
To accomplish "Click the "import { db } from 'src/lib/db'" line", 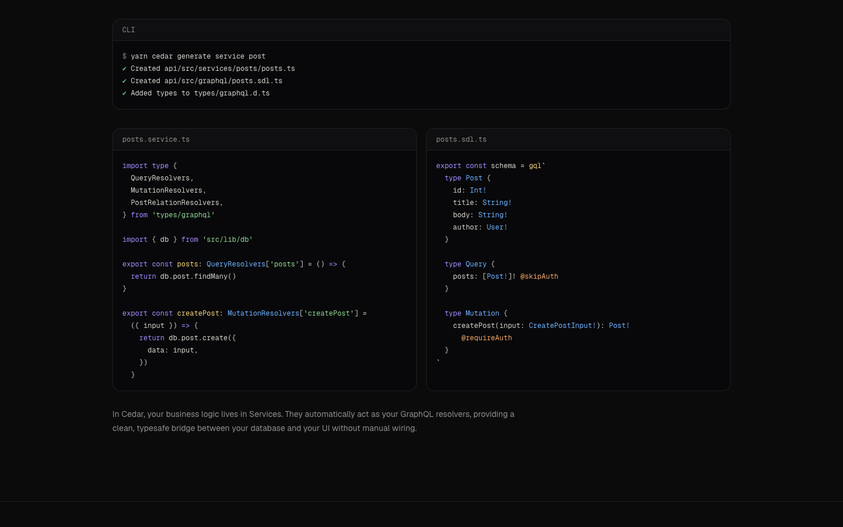I will pos(187,239).
